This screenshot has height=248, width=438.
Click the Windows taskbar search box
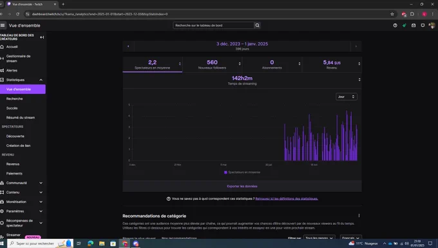tap(40, 243)
